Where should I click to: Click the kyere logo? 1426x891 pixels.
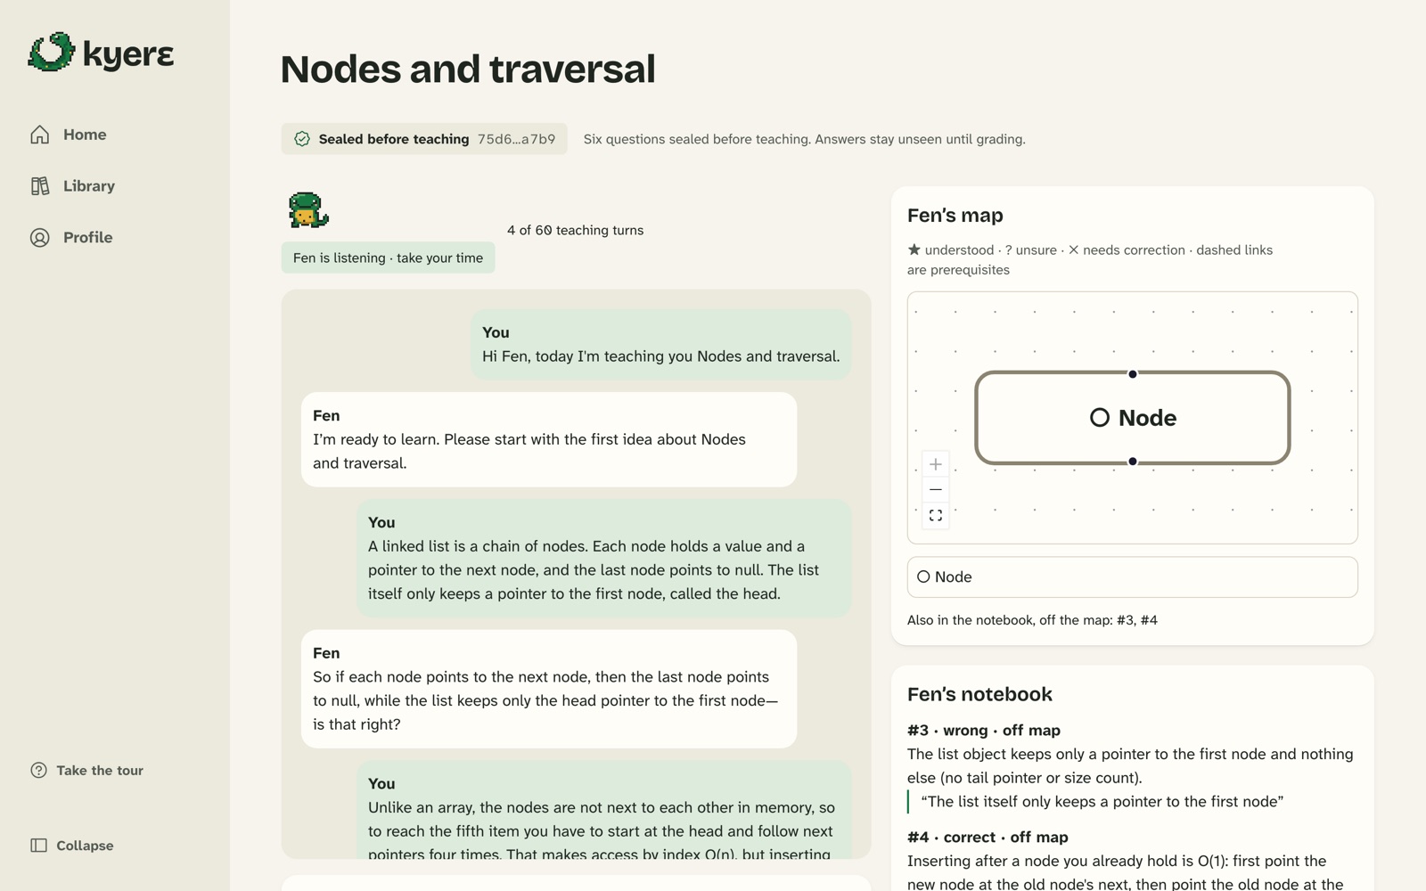[101, 53]
